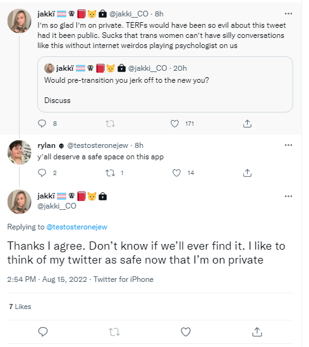Open the @testosteronejew mention link
The width and height of the screenshot is (309, 347).
pos(76,227)
